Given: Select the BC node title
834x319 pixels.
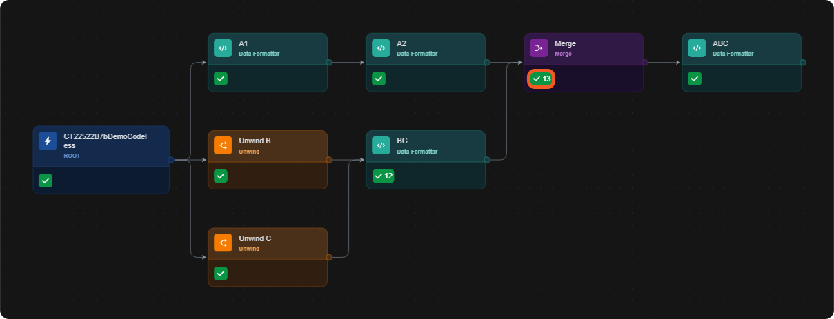Looking at the screenshot, I should click(x=402, y=141).
